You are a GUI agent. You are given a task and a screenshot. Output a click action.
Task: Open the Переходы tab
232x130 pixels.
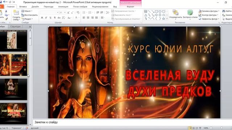point(48,6)
